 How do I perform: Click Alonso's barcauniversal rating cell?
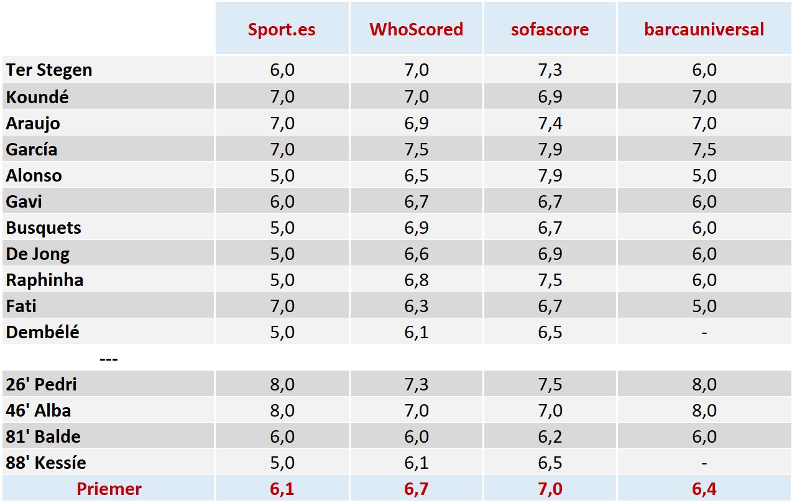(x=704, y=175)
